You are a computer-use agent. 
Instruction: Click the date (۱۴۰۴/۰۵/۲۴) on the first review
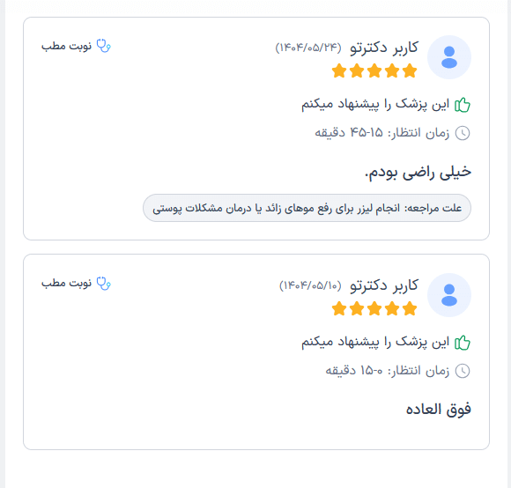(308, 48)
